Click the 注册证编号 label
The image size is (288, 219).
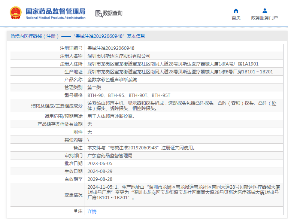(x=71, y=48)
